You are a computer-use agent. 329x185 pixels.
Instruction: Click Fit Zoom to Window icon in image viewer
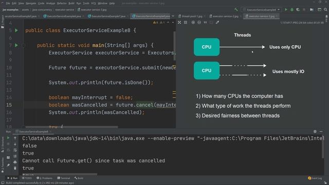click(x=211, y=22)
